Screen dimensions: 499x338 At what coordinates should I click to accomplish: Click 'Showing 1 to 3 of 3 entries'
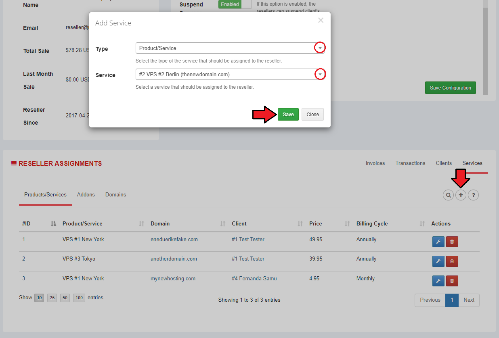(x=249, y=300)
